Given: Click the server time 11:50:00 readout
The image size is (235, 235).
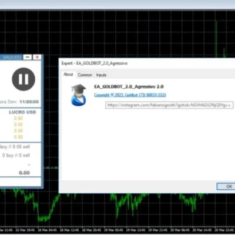Looking at the screenshot, I should (x=29, y=102).
